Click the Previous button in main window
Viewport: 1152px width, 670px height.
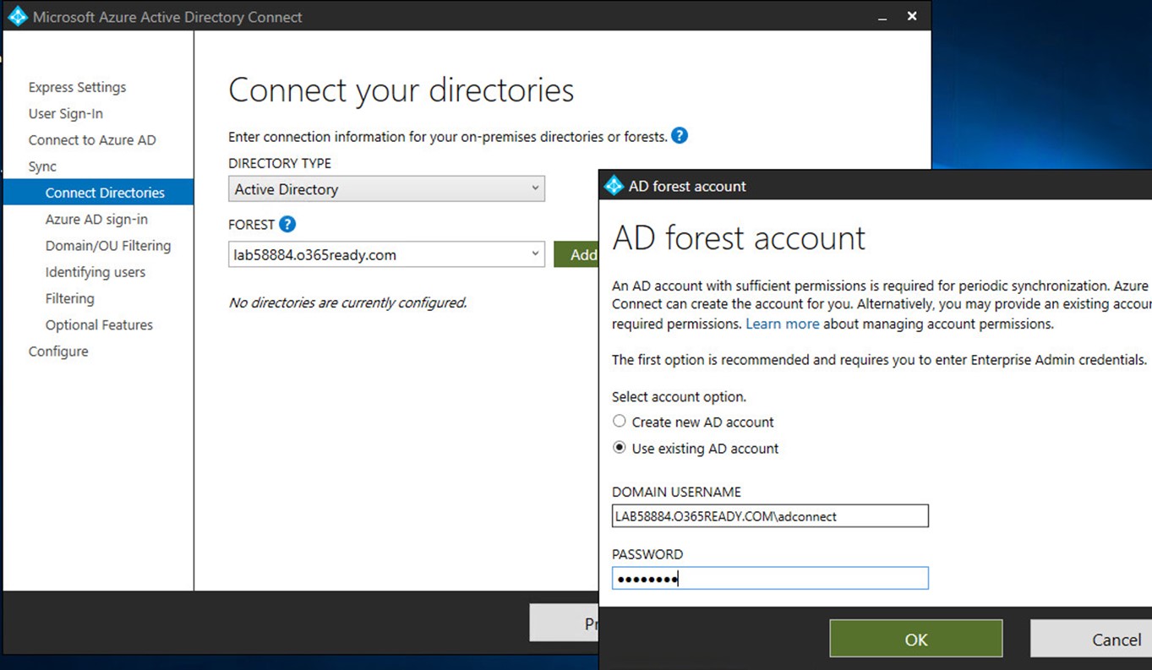(564, 623)
